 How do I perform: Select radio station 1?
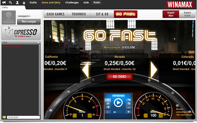tap(108, 100)
